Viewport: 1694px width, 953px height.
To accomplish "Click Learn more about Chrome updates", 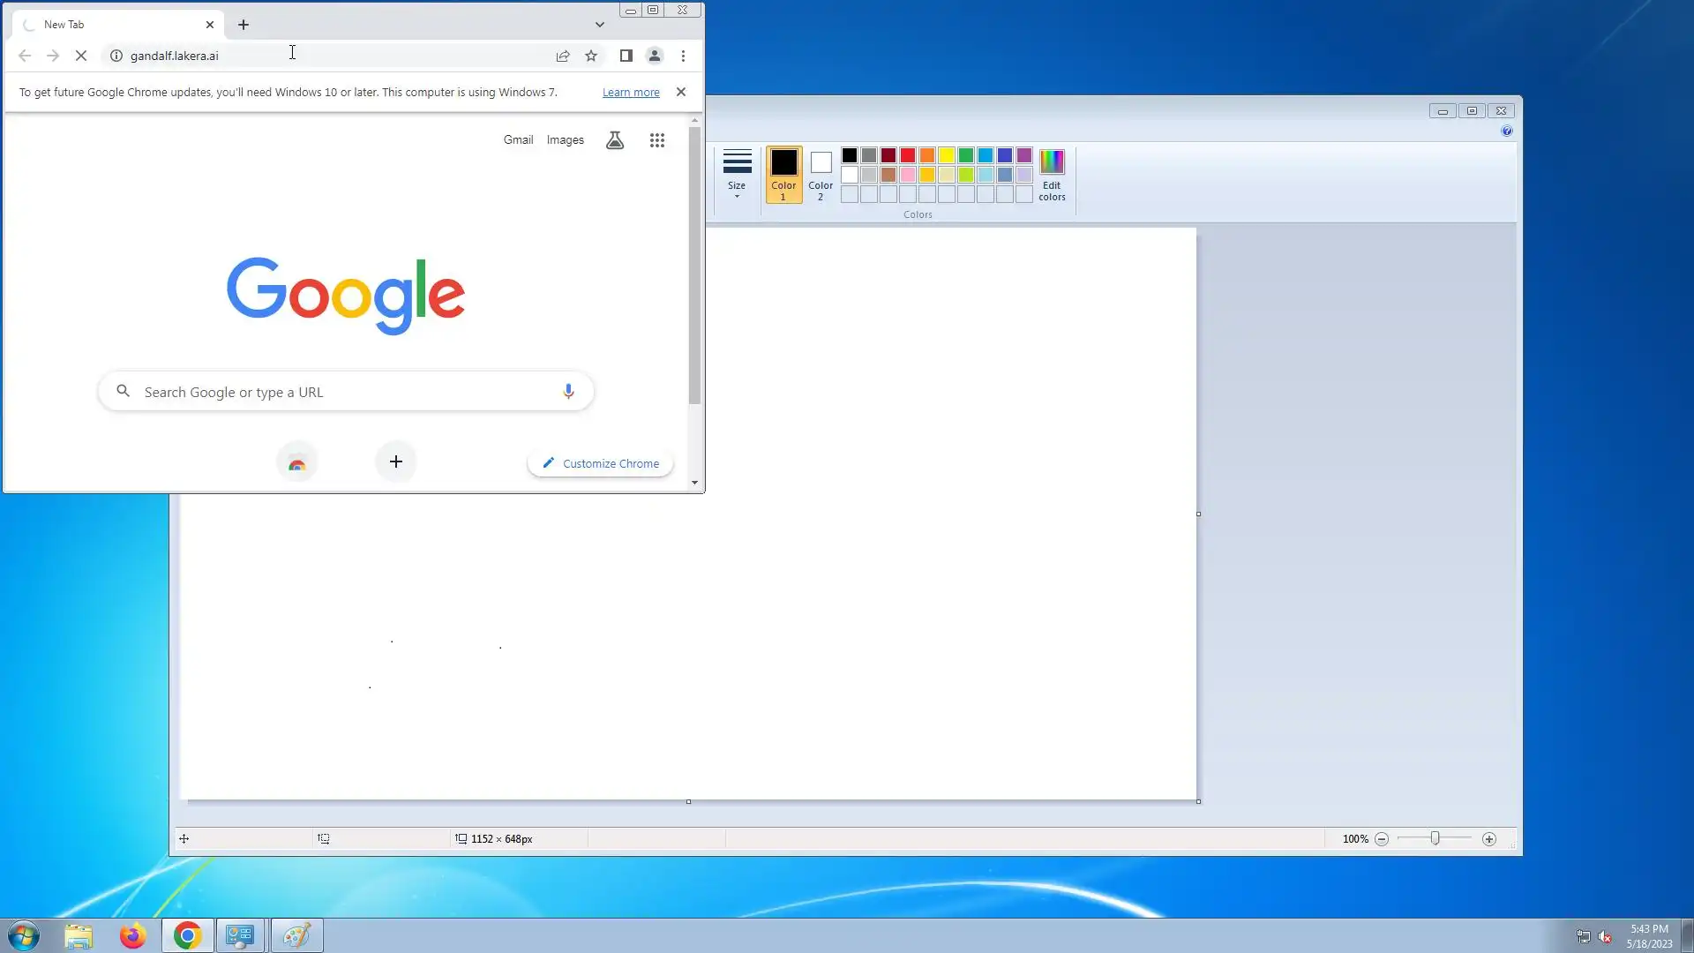I will pyautogui.click(x=631, y=92).
